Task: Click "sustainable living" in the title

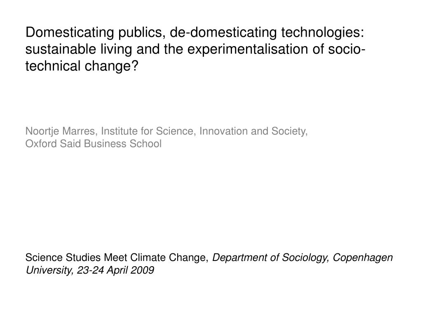Action: point(79,49)
